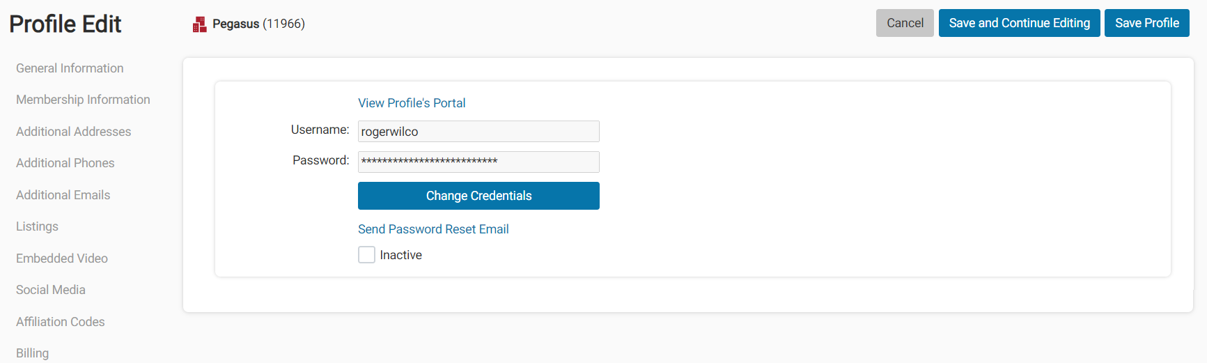Open Additional Emails section
The height and width of the screenshot is (363, 1207).
click(63, 195)
